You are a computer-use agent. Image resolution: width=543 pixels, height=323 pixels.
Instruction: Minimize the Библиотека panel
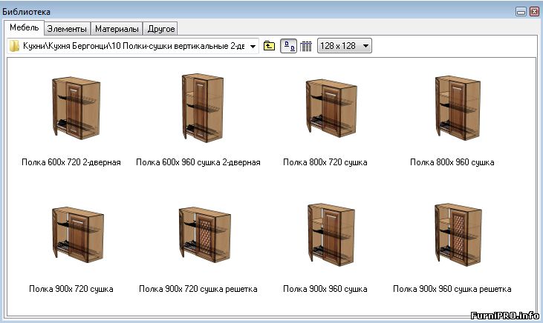521,12
